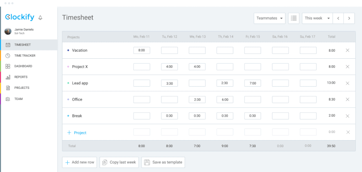
Task: Click Jamie Daniels profile avatar
Action: click(x=8, y=31)
